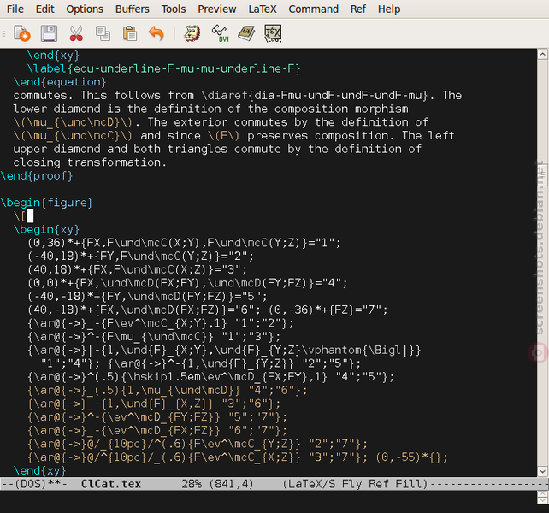Click the New file toolbar icon
Viewport: 549px width, 513px height.
(22, 33)
